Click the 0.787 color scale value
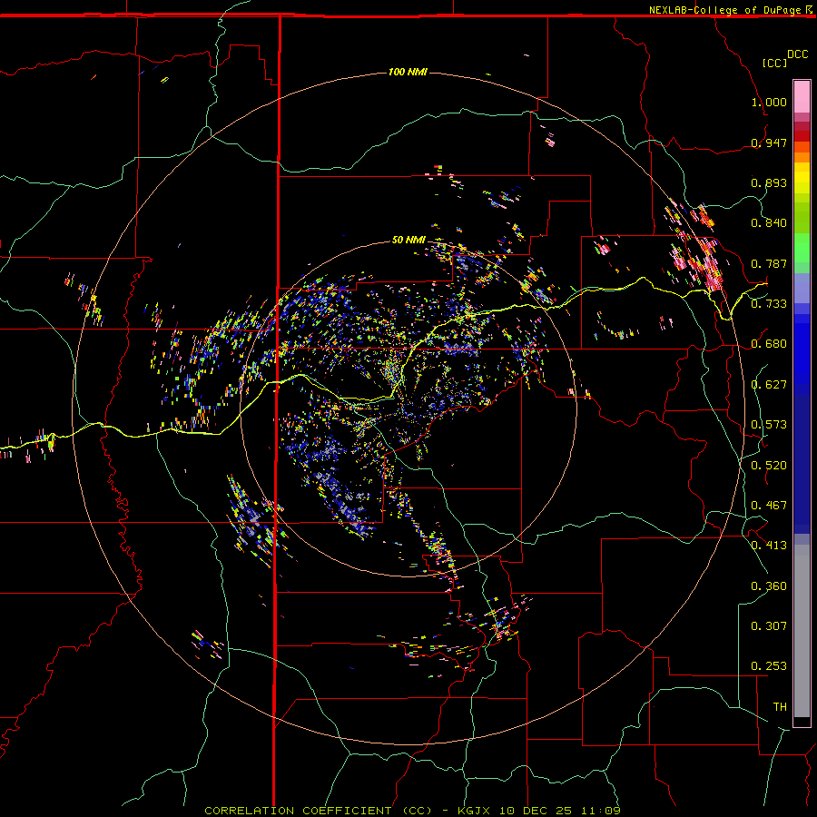Screen dimensions: 817x817 (769, 263)
